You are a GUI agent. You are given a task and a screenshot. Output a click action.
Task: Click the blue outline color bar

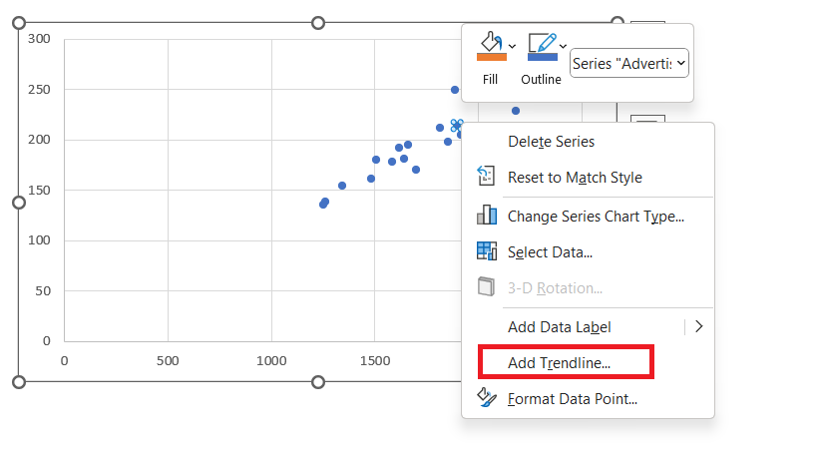pyautogui.click(x=542, y=57)
